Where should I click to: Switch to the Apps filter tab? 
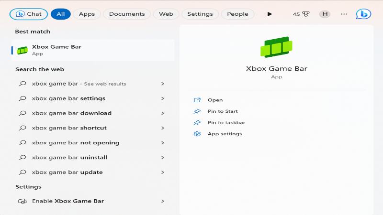click(87, 14)
